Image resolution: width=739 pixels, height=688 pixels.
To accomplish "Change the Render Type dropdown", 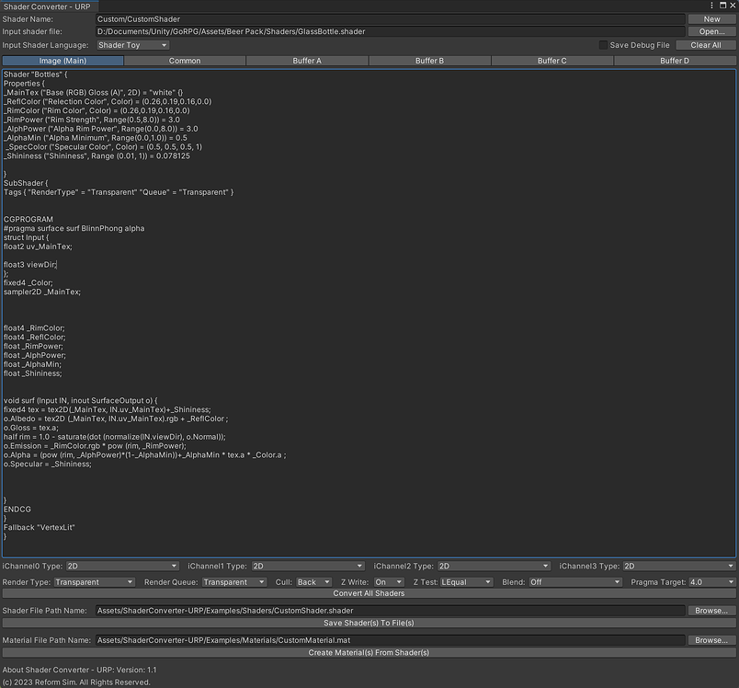I will click(95, 581).
